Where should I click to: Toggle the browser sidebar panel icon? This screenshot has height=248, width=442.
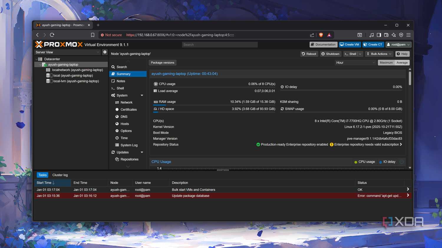379,35
